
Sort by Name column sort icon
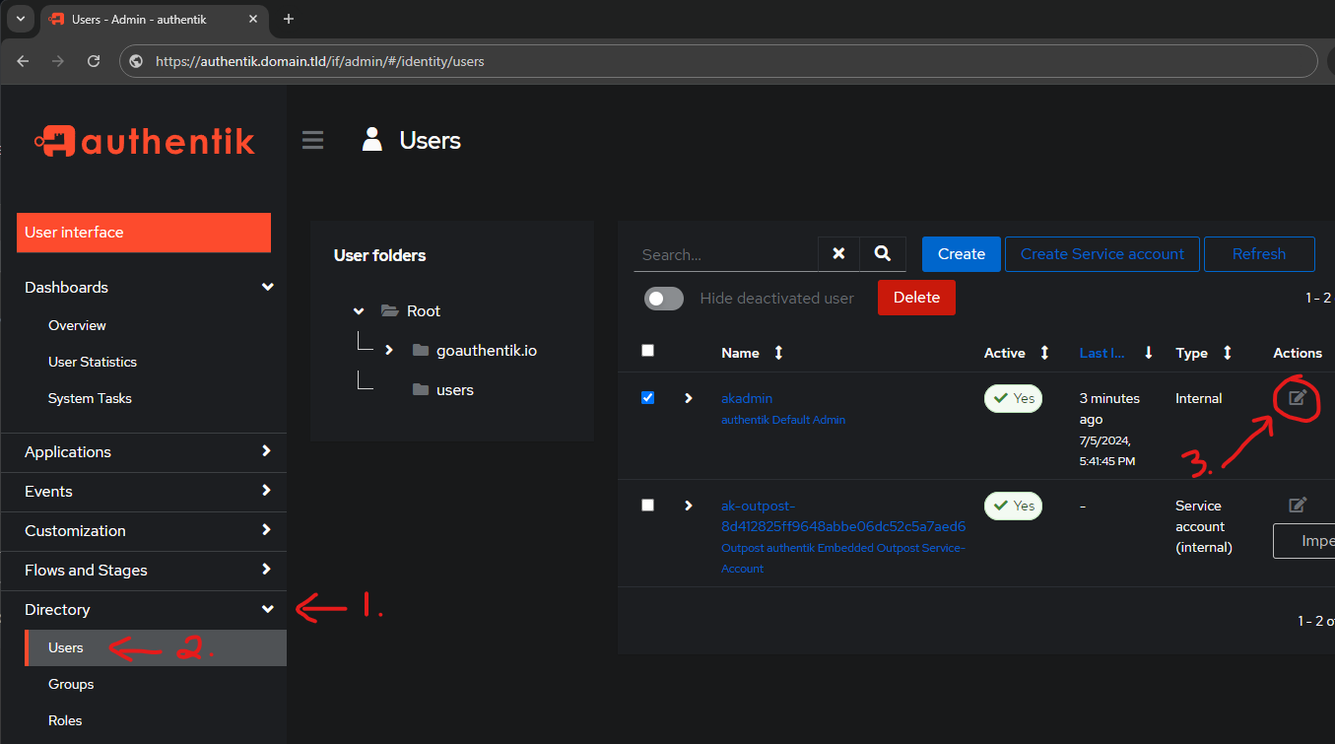[778, 353]
